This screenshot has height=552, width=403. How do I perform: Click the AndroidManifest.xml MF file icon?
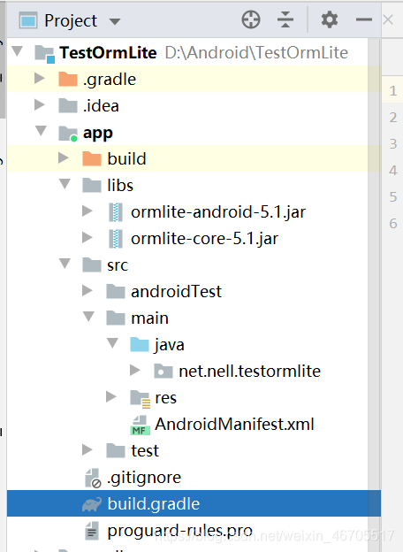click(140, 425)
